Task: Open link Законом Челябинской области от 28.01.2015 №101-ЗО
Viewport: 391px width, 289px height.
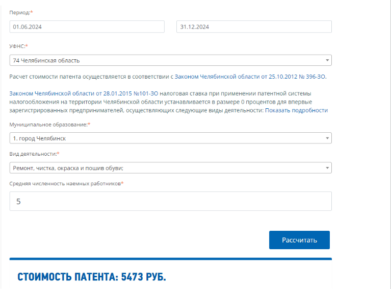Action: pyautogui.click(x=84, y=93)
